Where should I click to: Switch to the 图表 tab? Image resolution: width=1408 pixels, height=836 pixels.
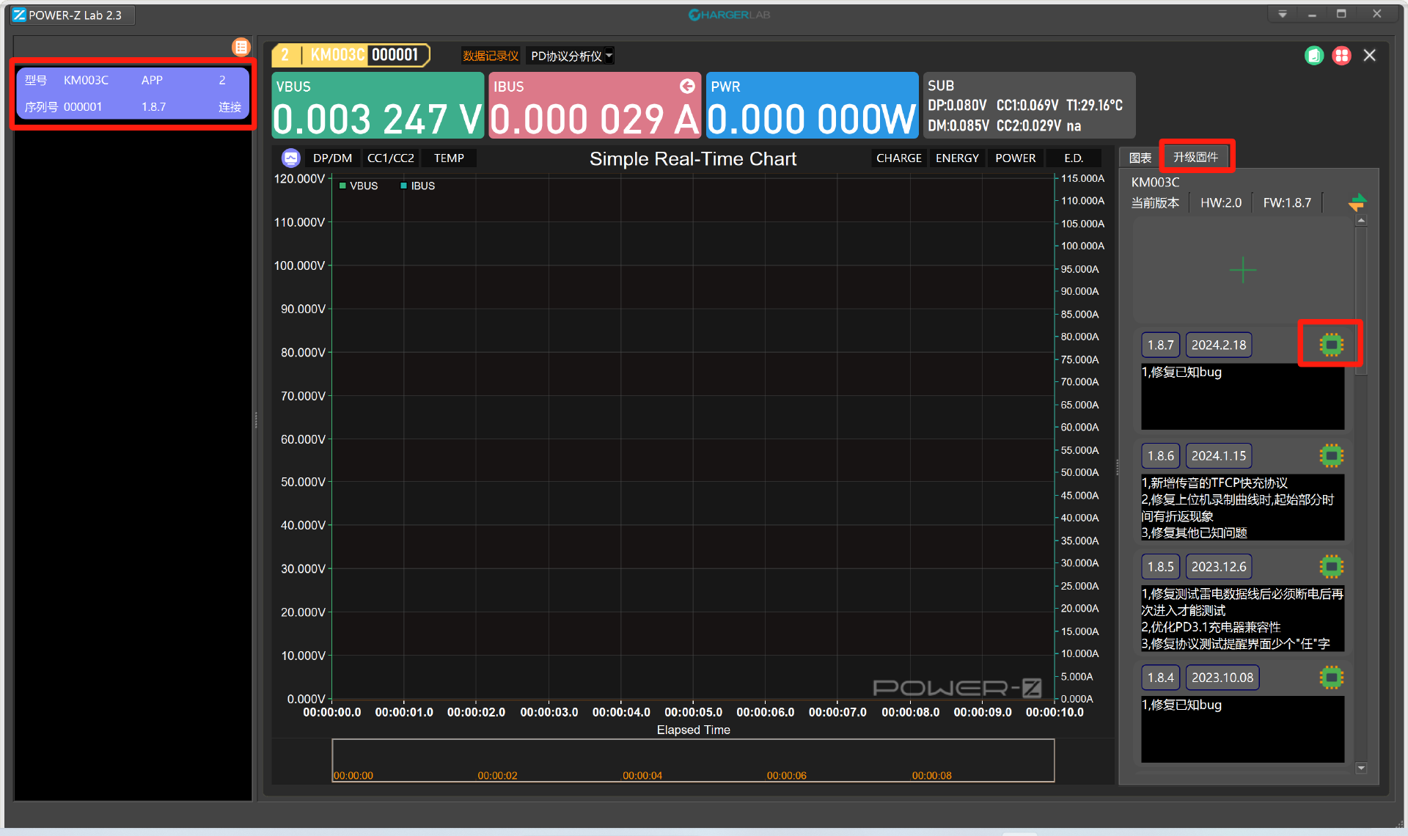(x=1140, y=158)
